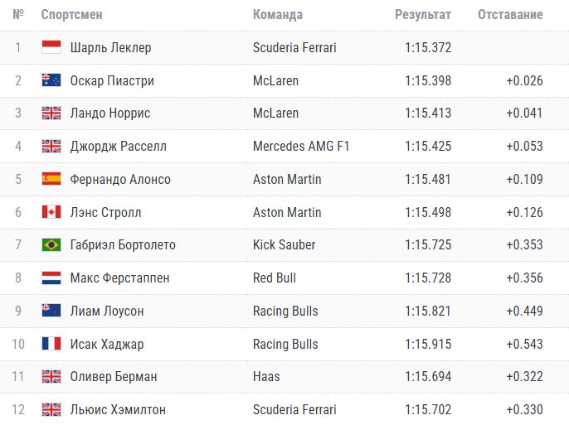Click the Спортсмен column header

coord(72,14)
